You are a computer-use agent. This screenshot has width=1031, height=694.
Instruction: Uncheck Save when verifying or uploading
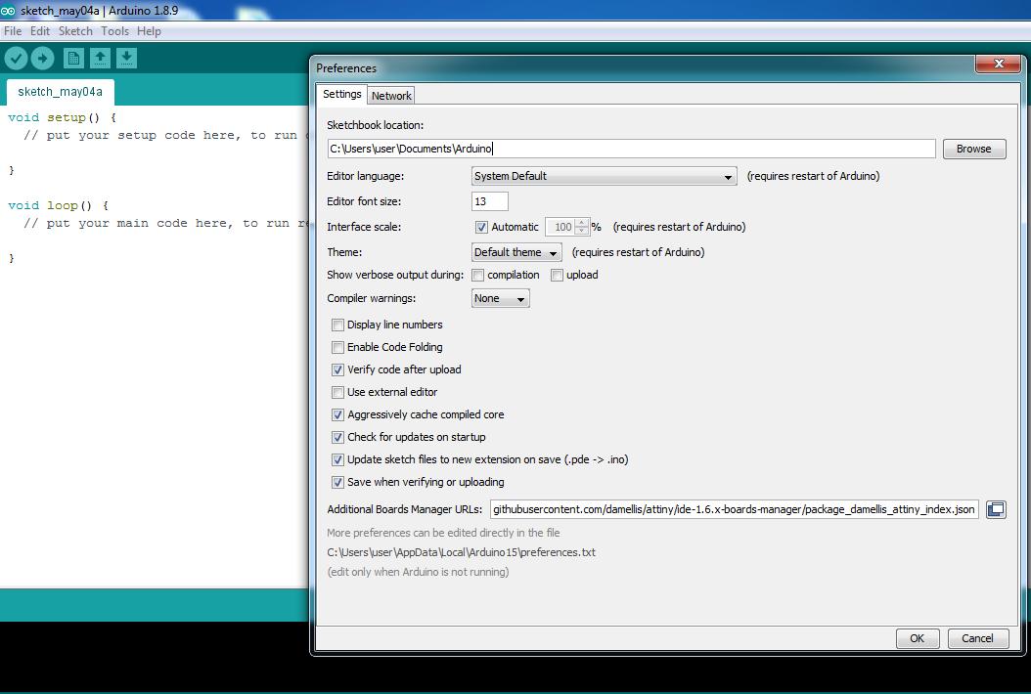338,483
